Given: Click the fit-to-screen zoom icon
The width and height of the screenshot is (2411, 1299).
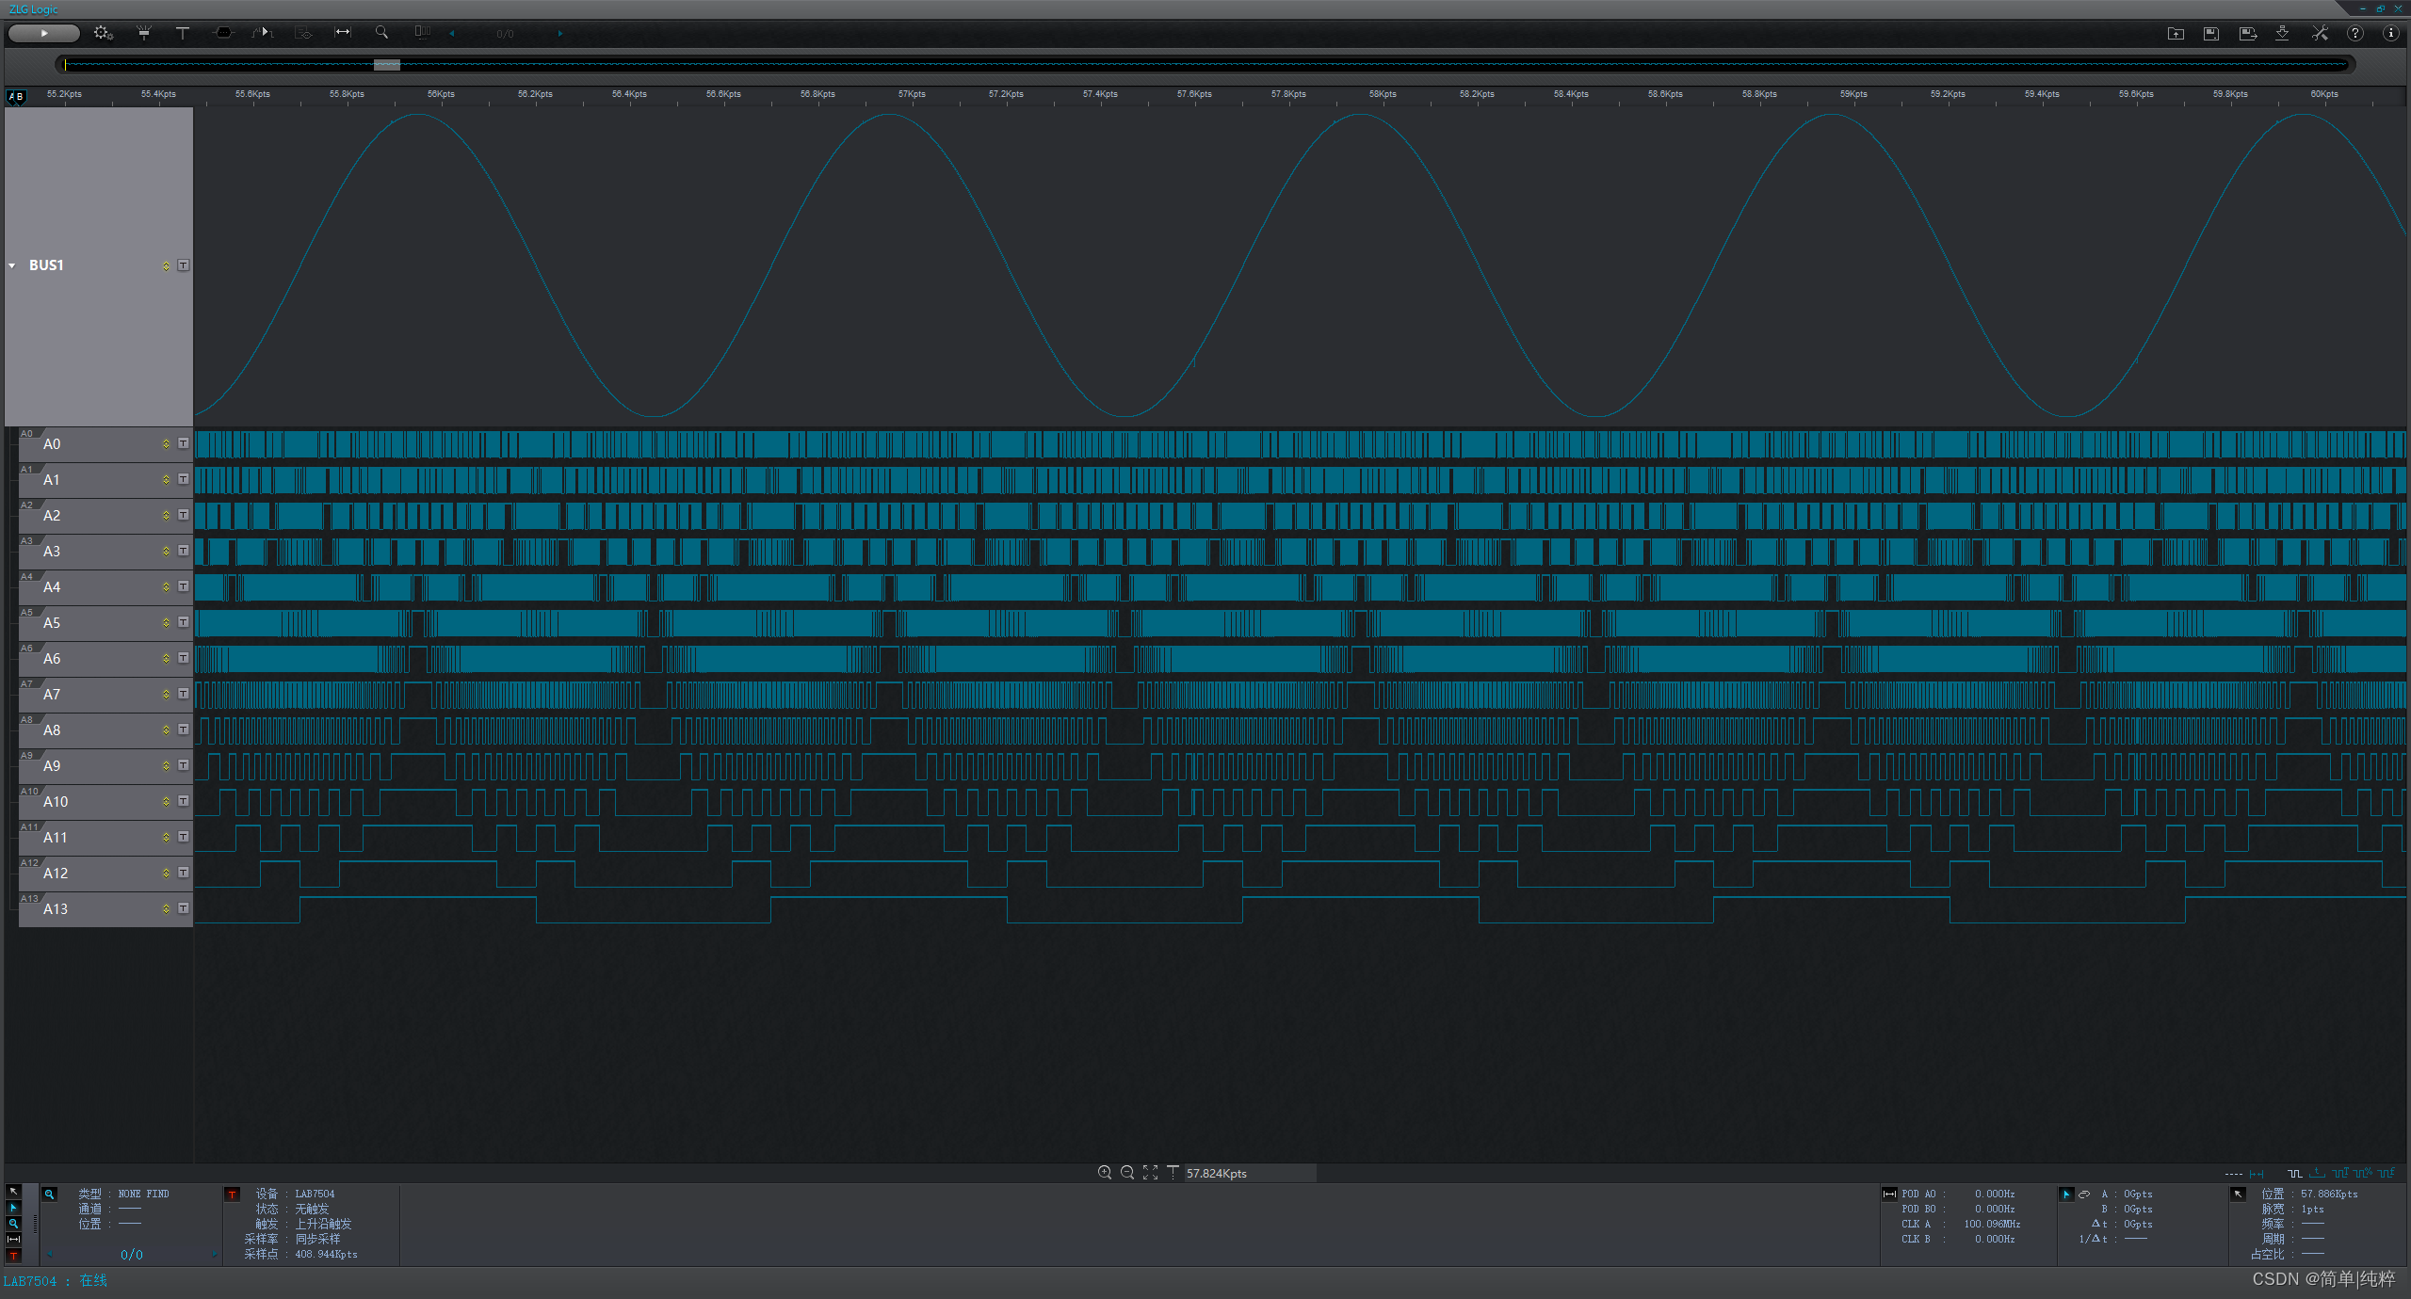Looking at the screenshot, I should (x=1150, y=1172).
